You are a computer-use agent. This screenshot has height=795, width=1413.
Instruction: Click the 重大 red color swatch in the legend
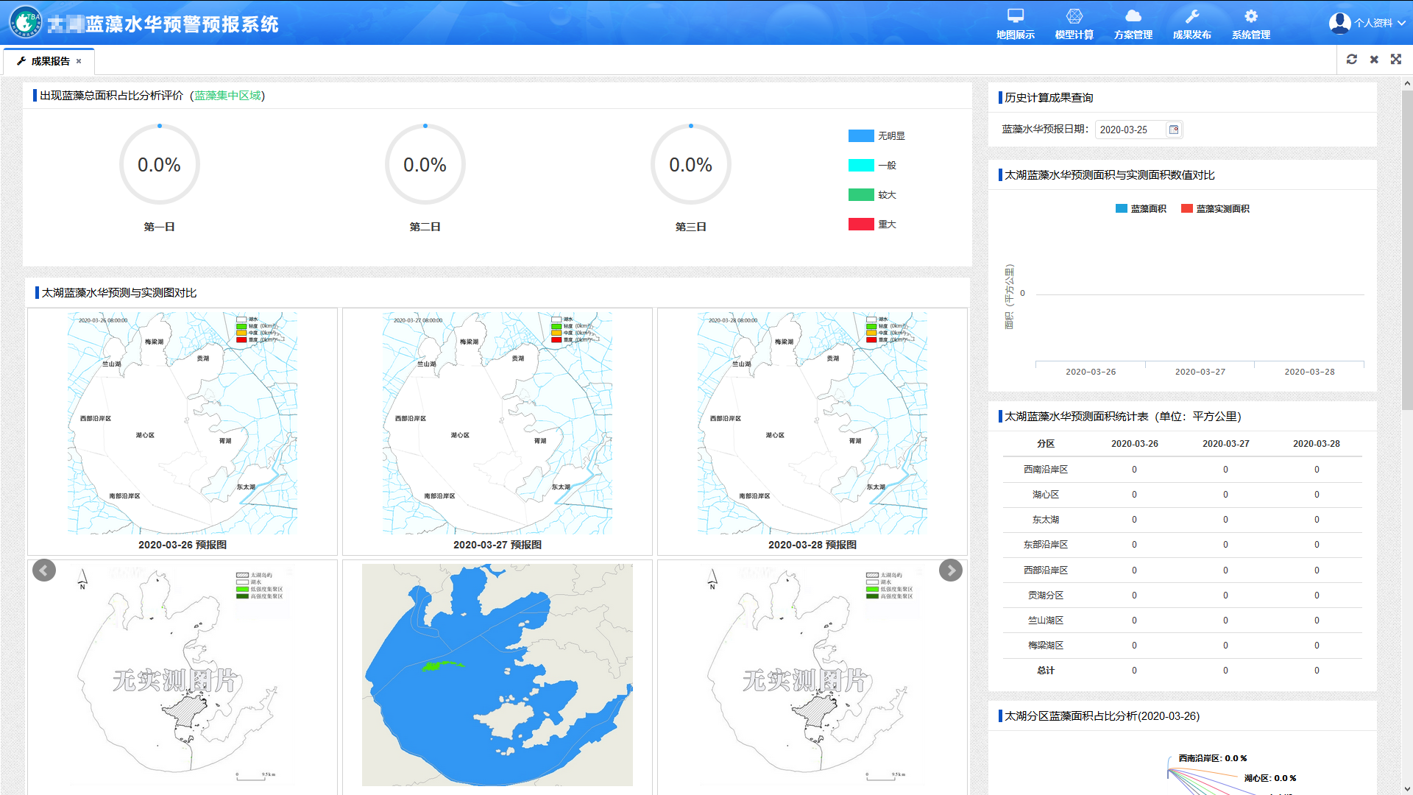(x=861, y=225)
